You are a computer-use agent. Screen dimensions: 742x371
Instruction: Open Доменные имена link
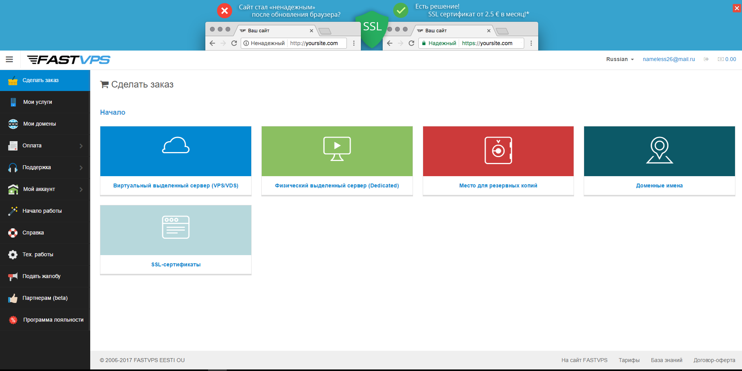click(x=660, y=185)
